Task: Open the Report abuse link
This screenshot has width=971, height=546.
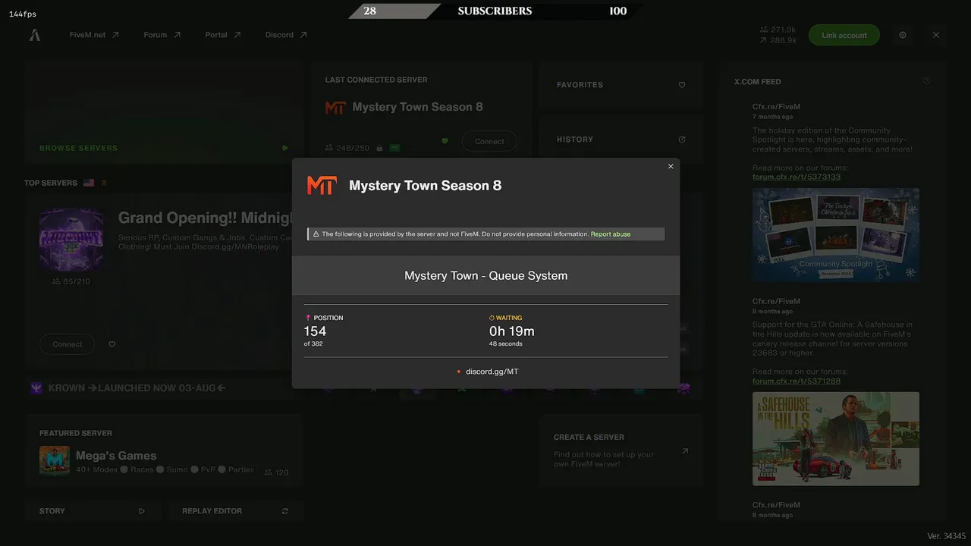Action: (x=611, y=234)
